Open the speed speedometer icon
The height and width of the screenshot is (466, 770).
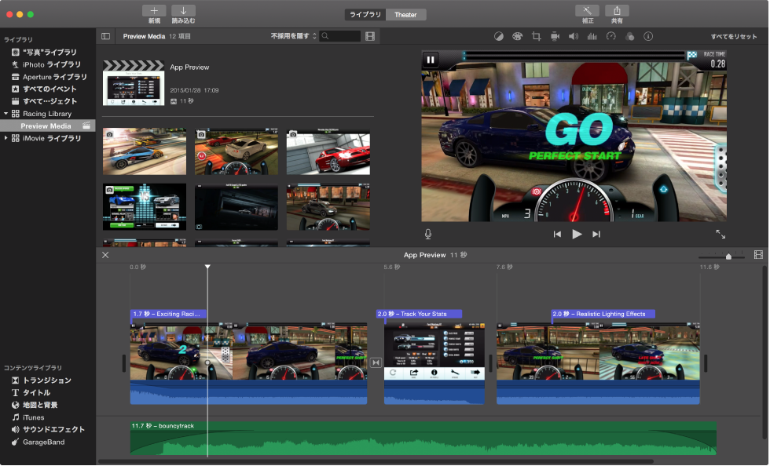click(x=611, y=36)
